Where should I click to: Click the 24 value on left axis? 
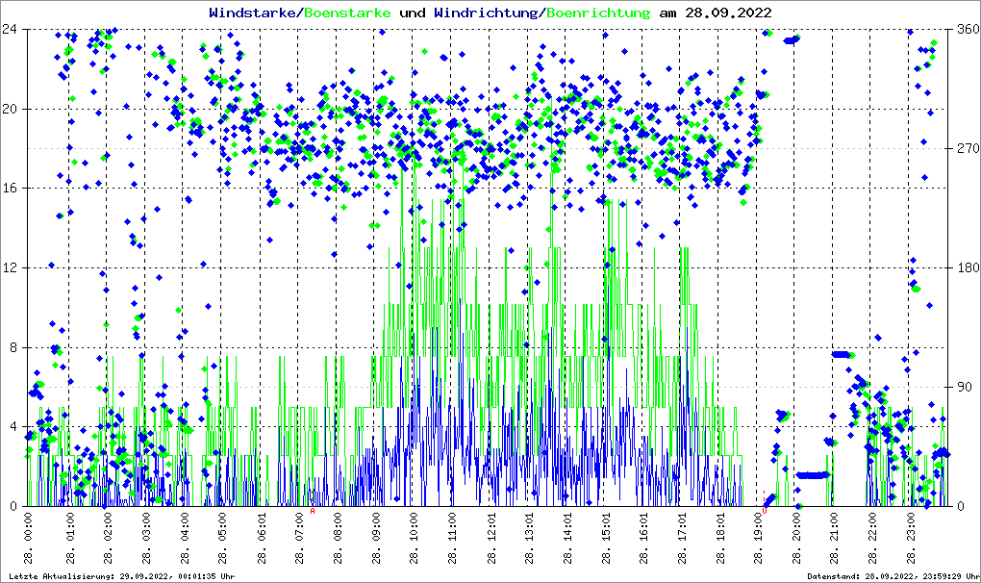[10, 29]
